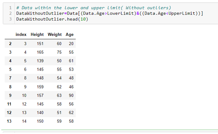The height and width of the screenshot is (134, 218).
Task: Select bold row label 7 in the table
Action: pos(10,78)
